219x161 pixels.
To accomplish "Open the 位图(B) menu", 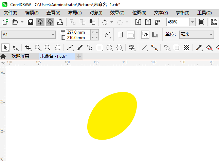I will click(x=139, y=13).
